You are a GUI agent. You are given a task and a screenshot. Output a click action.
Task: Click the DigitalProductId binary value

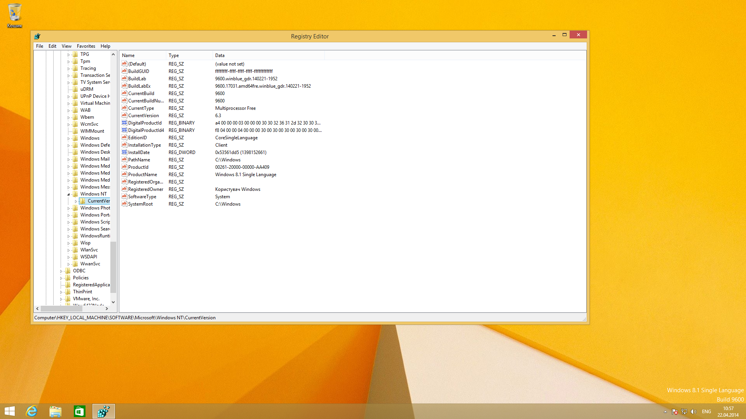143,123
